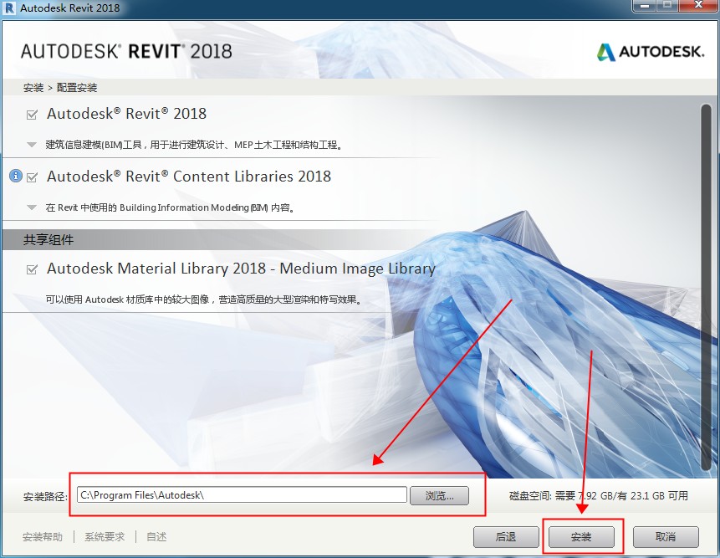This screenshot has height=558, width=720.
Task: Open the 安装帮助 link
Action: point(43,537)
